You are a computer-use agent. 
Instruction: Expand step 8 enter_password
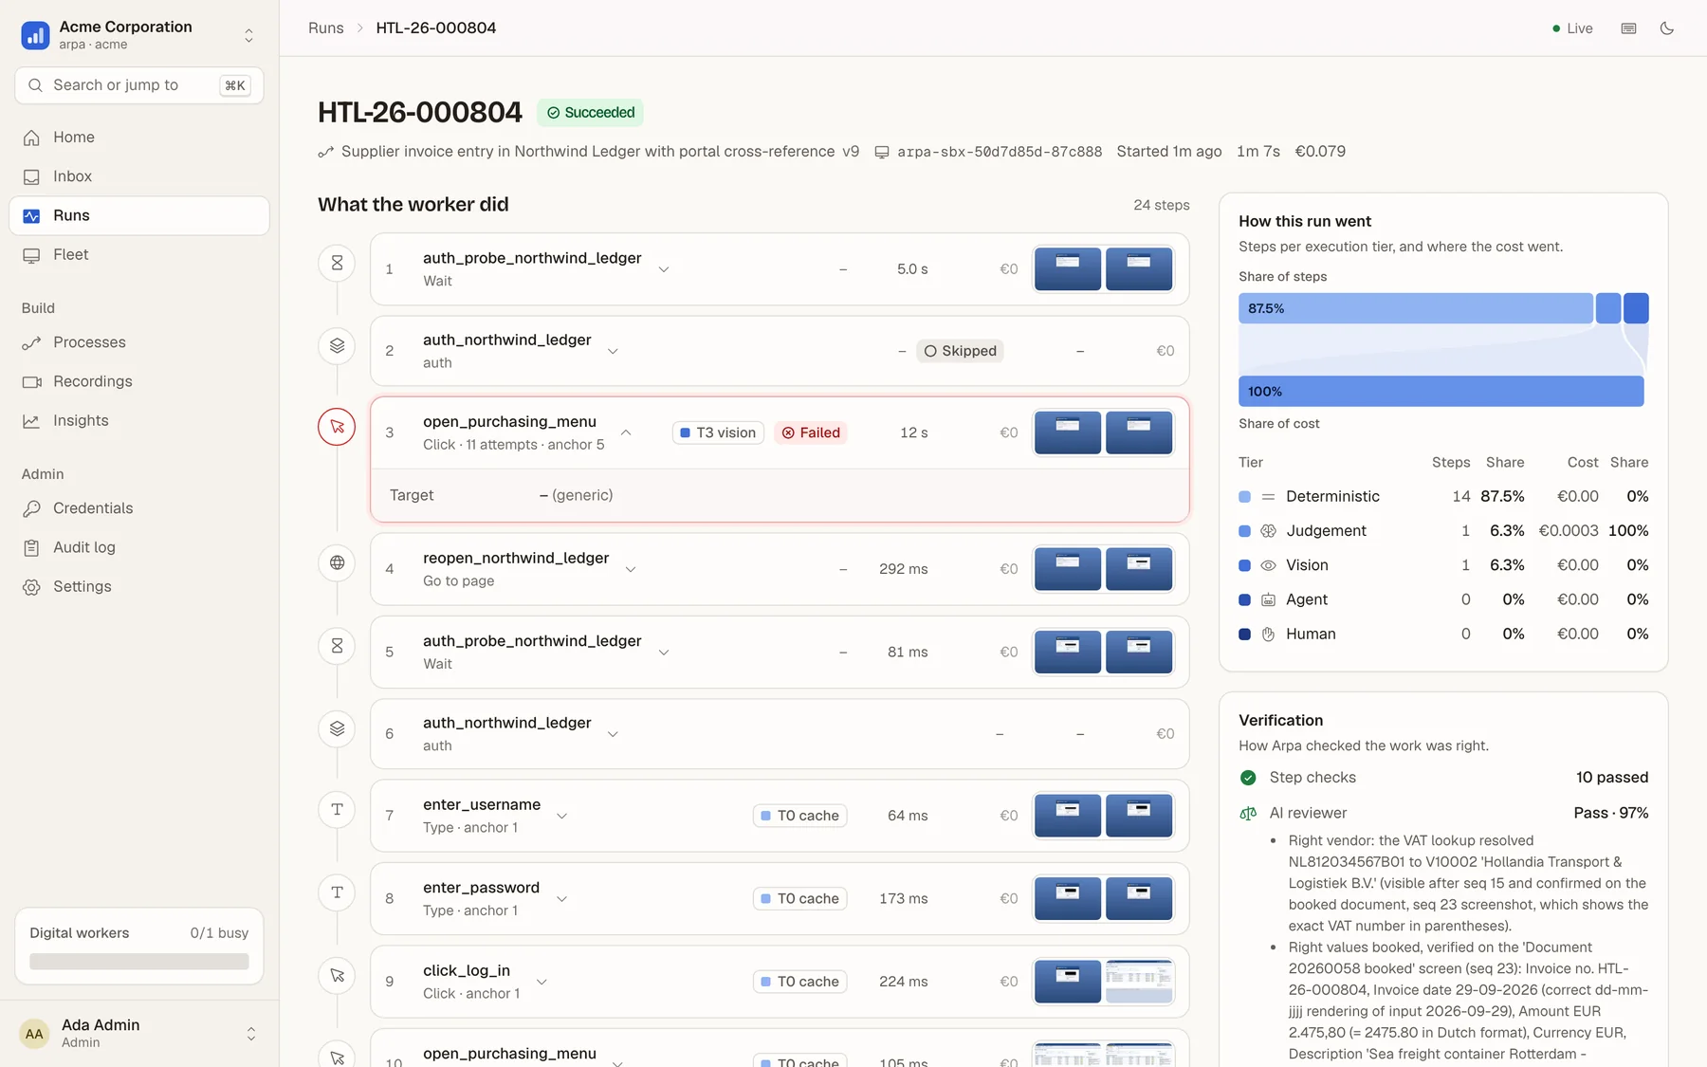562,899
